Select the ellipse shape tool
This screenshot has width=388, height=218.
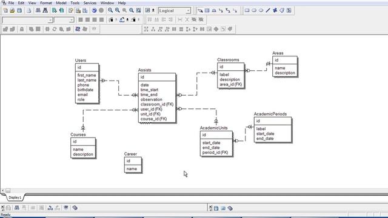coord(261,11)
